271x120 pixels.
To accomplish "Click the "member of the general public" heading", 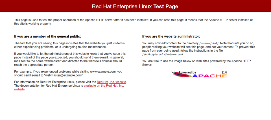I will 47,36.
